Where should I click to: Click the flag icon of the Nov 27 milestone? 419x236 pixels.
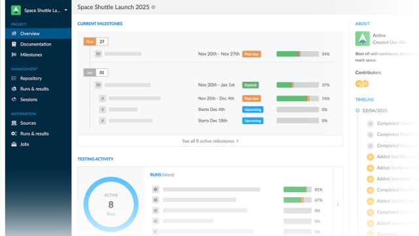point(98,54)
